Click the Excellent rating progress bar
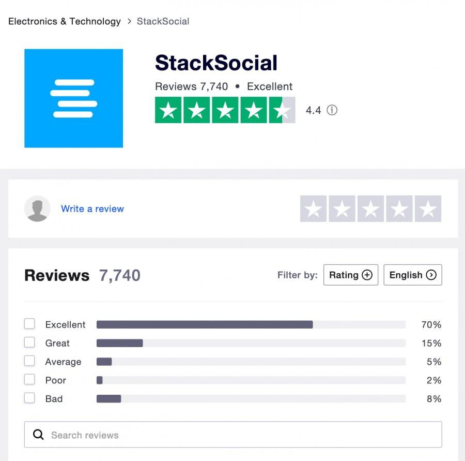This screenshot has width=465, height=461. pyautogui.click(x=251, y=324)
